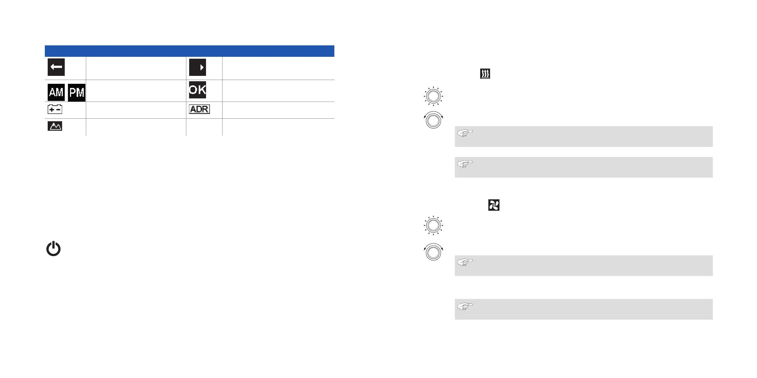Click the grey note box beside the fan rotating knob
Screen dimensions: 757x378
pos(584,266)
